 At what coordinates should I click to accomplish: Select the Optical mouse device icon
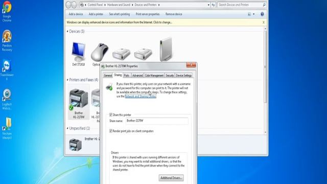100,52
